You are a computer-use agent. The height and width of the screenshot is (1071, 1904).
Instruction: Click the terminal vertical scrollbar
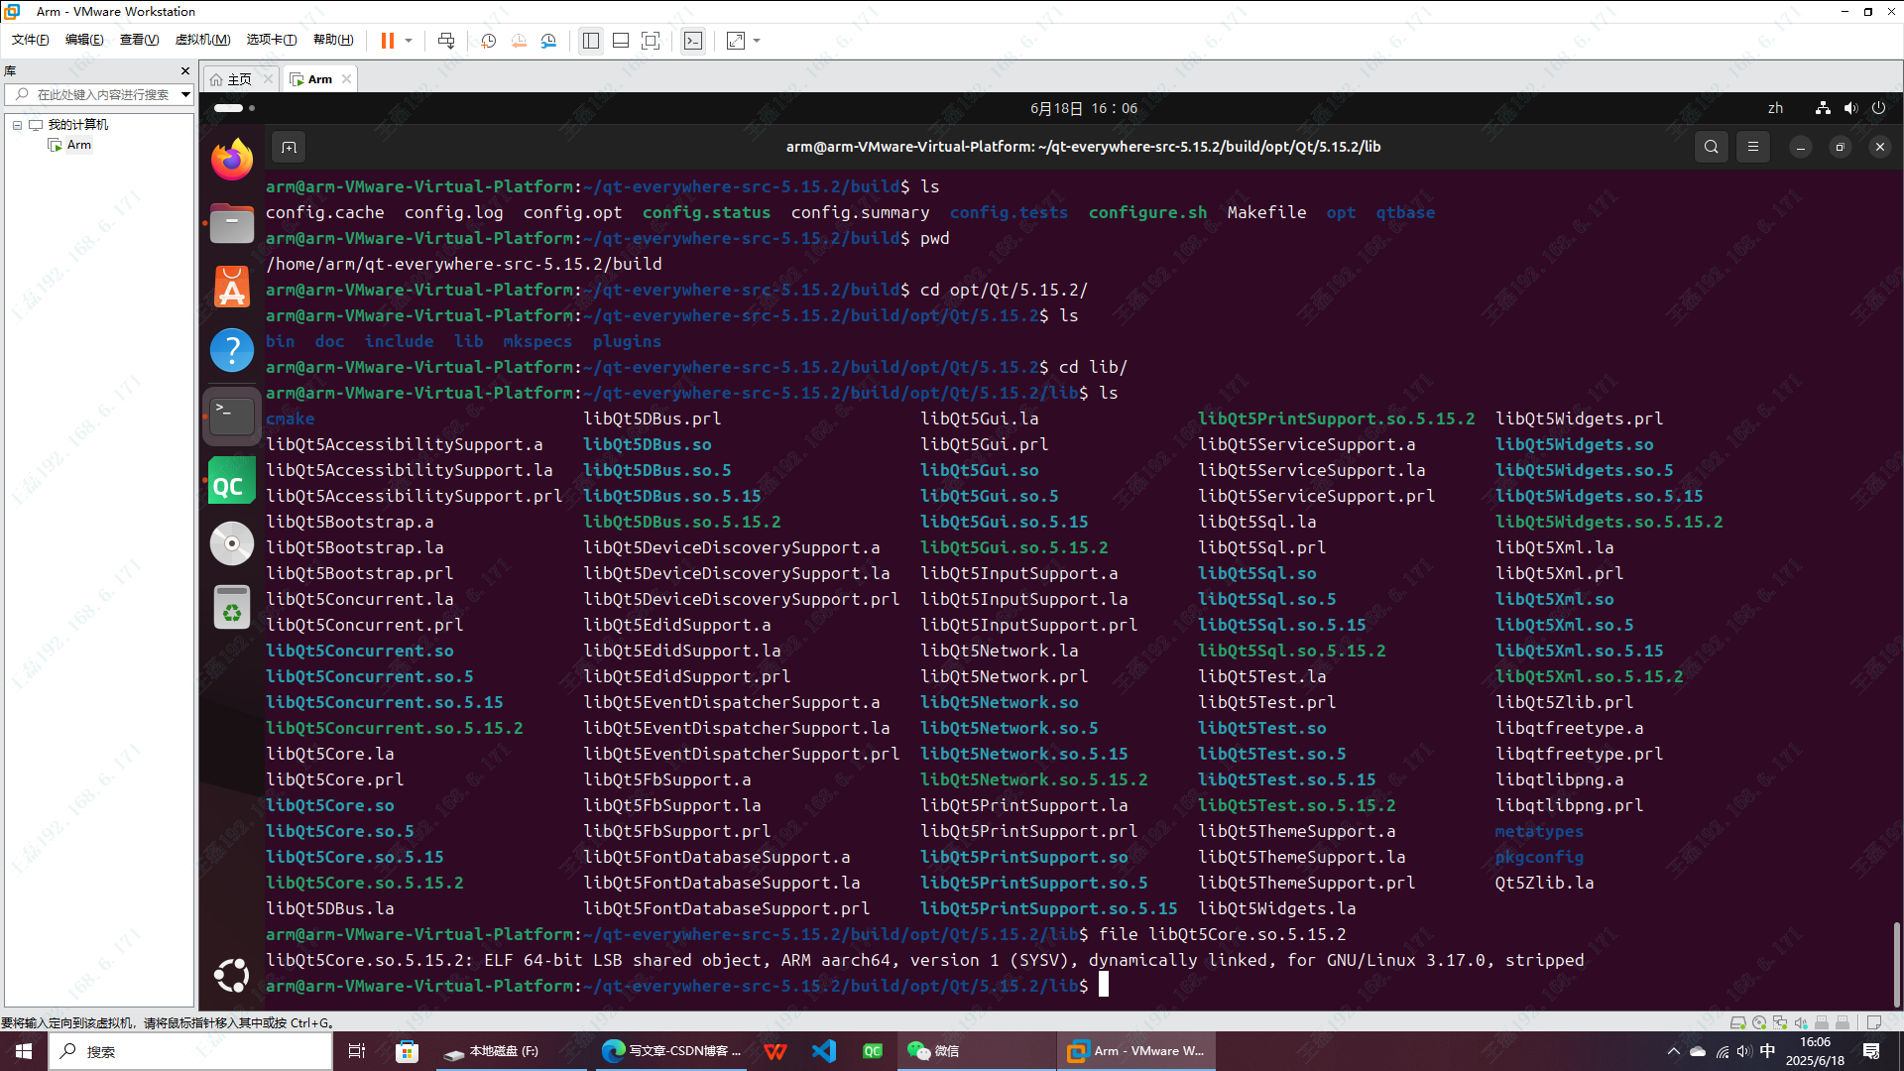point(1896,963)
